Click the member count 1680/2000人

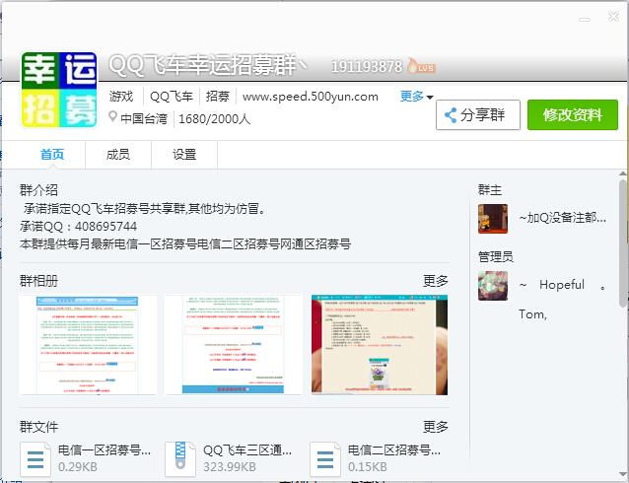[x=214, y=118]
